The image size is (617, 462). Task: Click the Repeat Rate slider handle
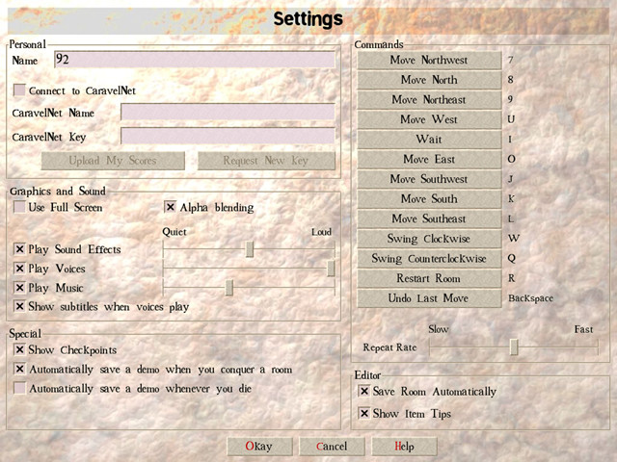pyautogui.click(x=514, y=346)
